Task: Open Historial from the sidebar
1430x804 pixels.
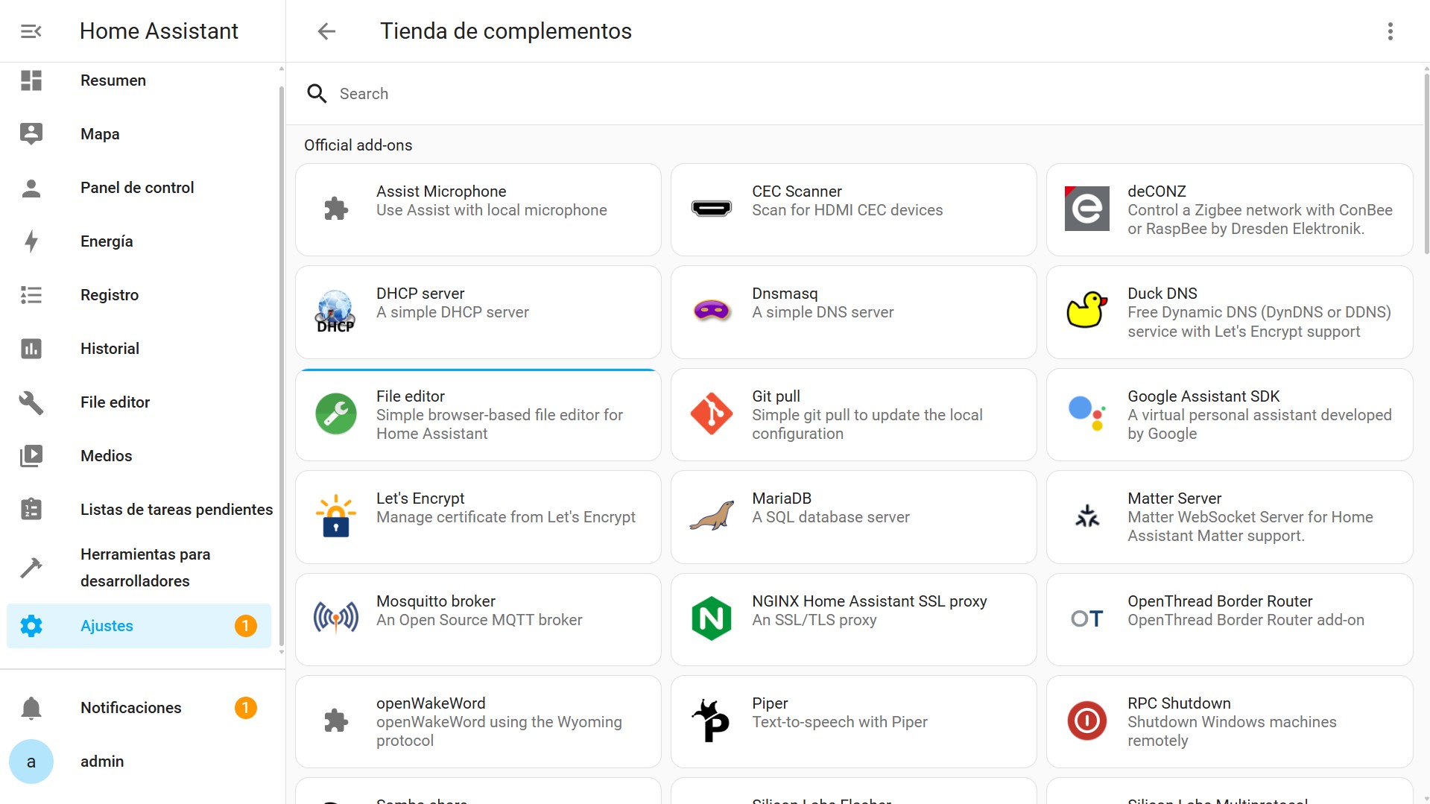Action: 110,349
